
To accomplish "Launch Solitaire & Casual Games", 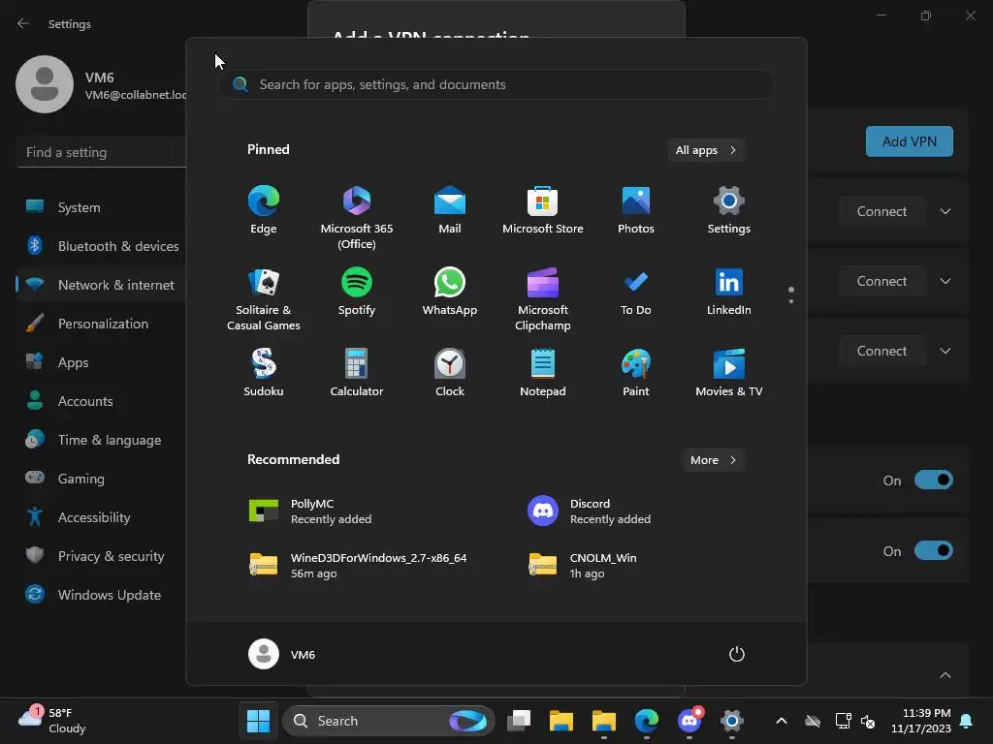I will tap(264, 299).
